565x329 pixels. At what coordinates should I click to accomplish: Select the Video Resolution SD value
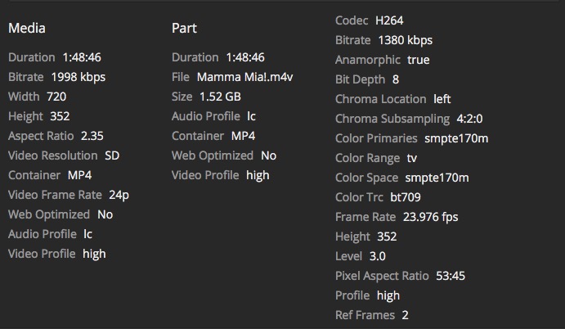point(112,155)
